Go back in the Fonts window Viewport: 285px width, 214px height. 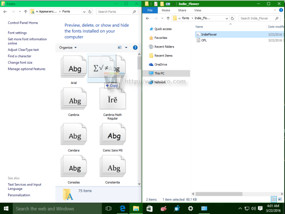coord(5,11)
